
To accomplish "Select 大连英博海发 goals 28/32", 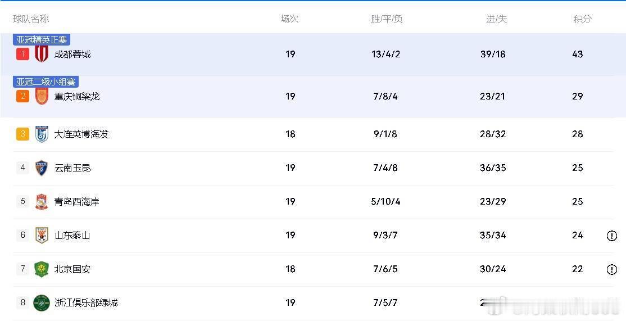I will coord(493,134).
